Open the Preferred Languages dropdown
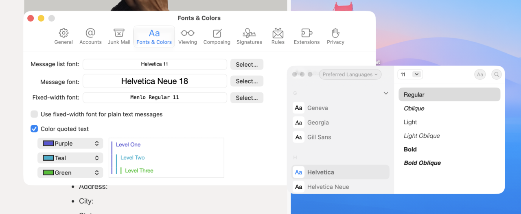Viewport: 521px width, 214px height. click(x=350, y=74)
